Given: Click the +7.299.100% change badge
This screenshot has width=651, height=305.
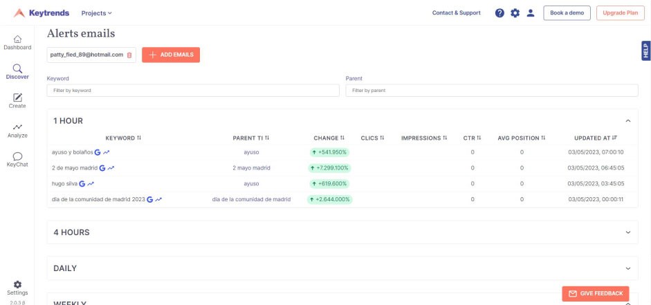Looking at the screenshot, I should coord(329,168).
